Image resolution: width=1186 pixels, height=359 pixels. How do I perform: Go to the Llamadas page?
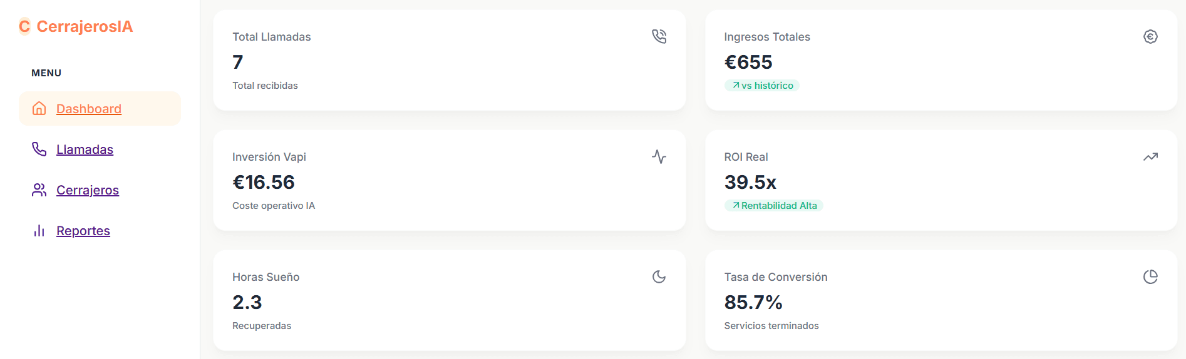tap(85, 149)
